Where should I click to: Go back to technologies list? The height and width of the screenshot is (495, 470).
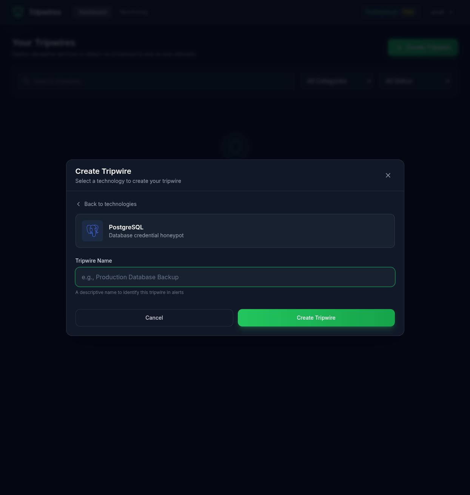pyautogui.click(x=106, y=204)
